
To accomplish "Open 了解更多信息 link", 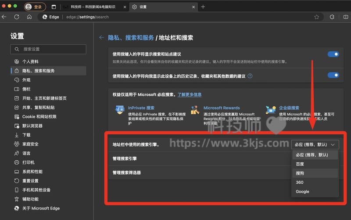I will coord(190,94).
